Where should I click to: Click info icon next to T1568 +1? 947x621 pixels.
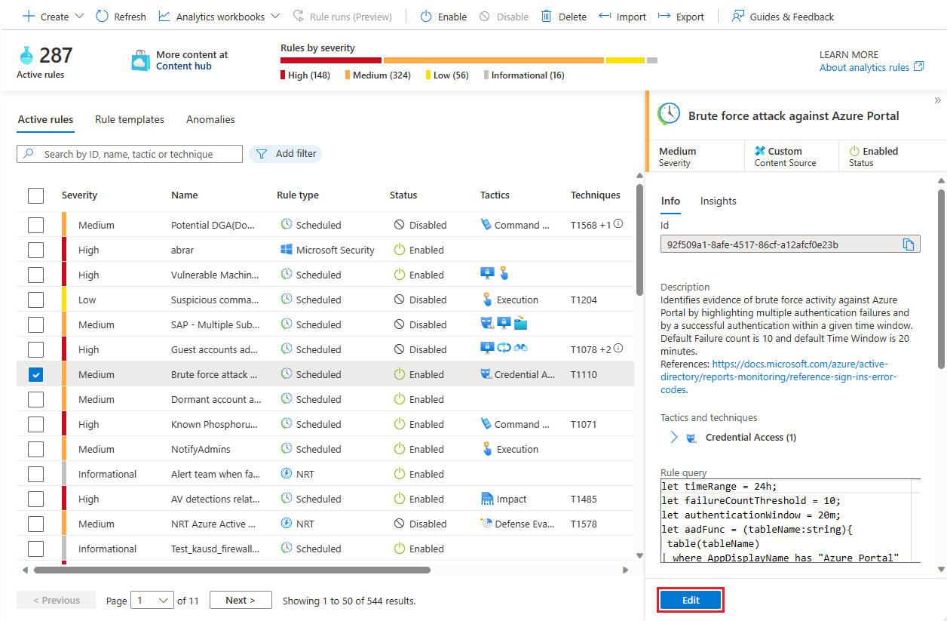click(x=618, y=224)
